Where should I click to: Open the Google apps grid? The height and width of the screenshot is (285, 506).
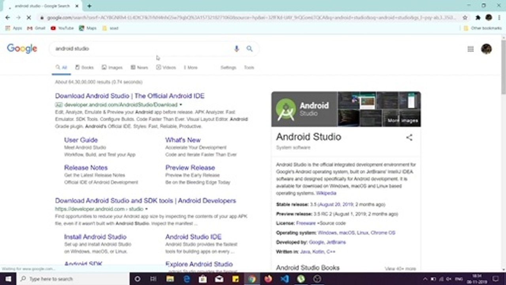pyautogui.click(x=470, y=49)
